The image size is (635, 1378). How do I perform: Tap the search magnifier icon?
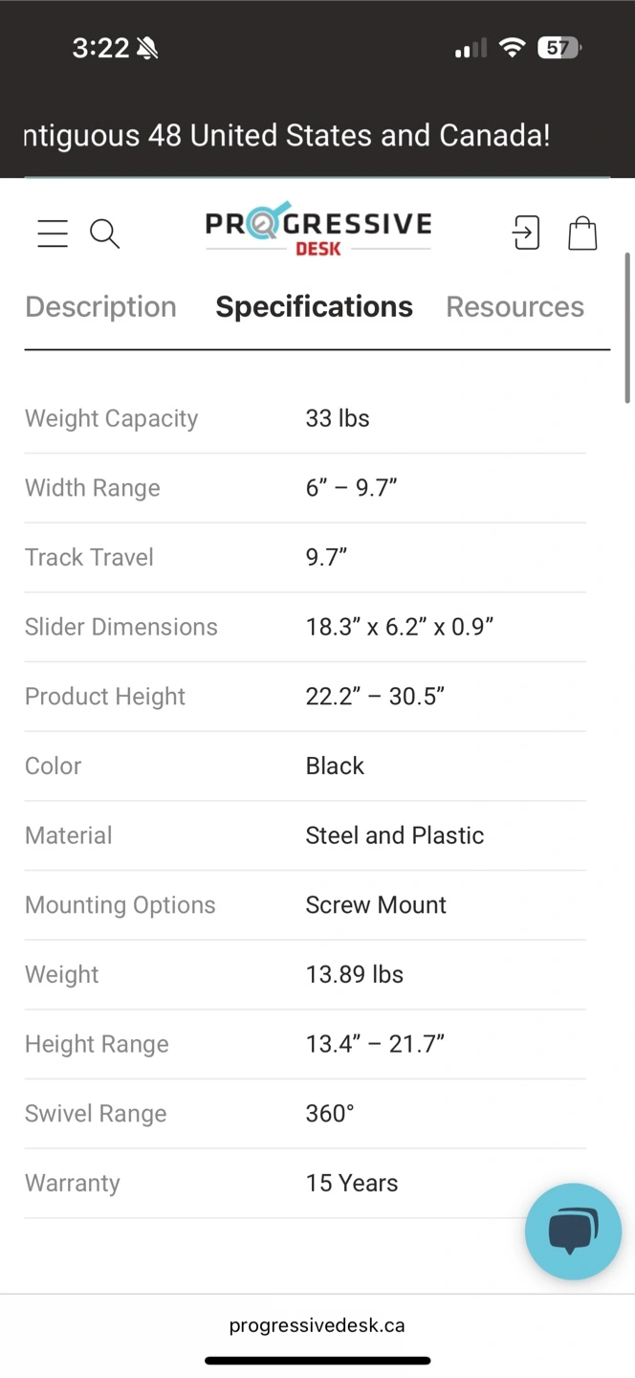pyautogui.click(x=104, y=233)
